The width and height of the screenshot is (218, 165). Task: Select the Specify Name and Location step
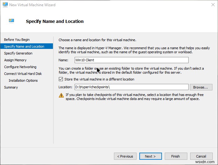click(27, 46)
